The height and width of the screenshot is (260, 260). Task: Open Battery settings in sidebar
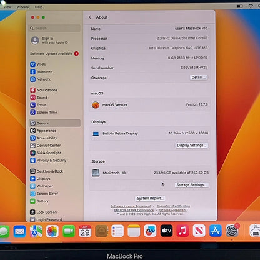click(x=39, y=201)
